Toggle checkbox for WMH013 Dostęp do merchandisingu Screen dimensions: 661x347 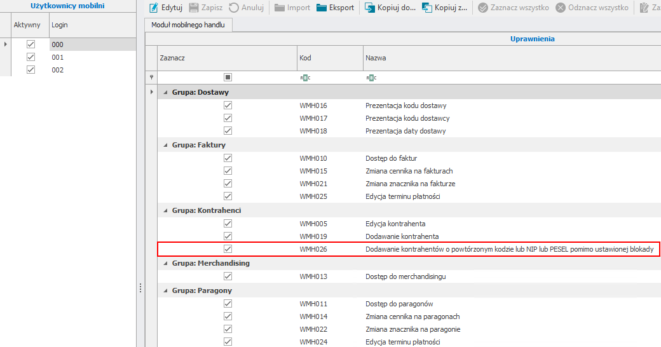[228, 276]
